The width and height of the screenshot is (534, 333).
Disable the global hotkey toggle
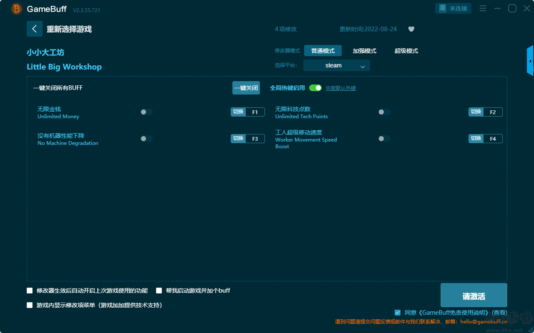coord(315,88)
